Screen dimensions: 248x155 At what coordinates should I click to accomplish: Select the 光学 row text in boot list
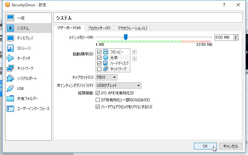114,58
